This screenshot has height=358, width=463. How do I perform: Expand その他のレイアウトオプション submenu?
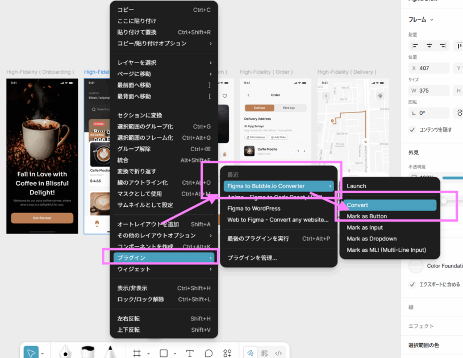tap(164, 235)
